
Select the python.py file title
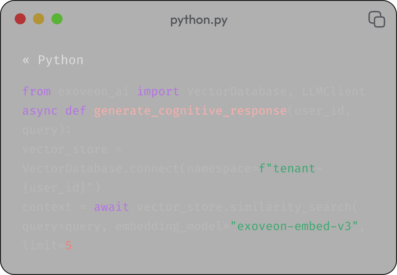199,20
